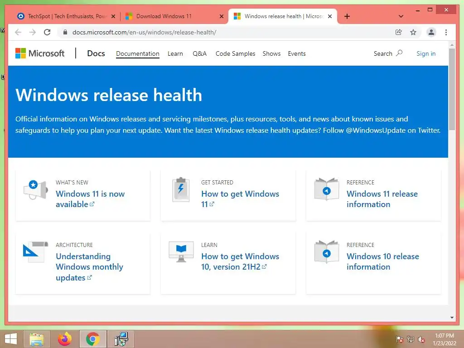Click the network tray icon
This screenshot has height=348, width=464.
(411, 339)
